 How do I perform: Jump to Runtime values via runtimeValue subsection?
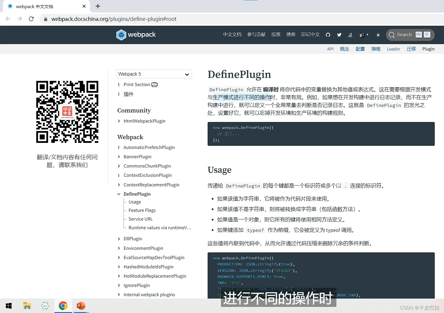[160, 228]
